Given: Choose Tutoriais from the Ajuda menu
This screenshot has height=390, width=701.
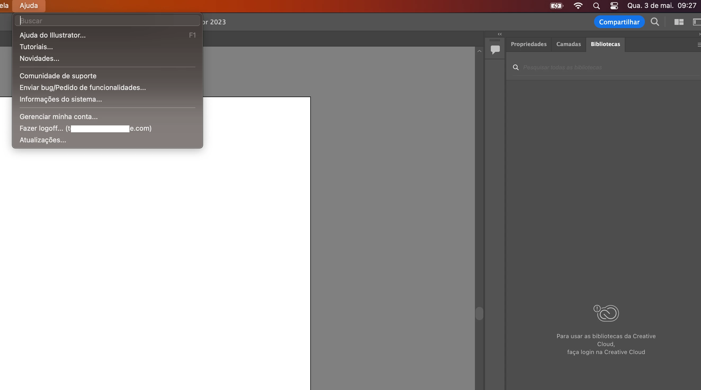Looking at the screenshot, I should click(x=36, y=47).
